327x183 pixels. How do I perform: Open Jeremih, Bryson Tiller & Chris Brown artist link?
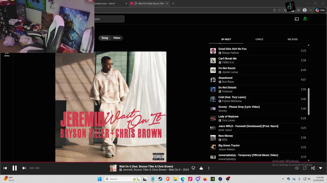point(145,170)
